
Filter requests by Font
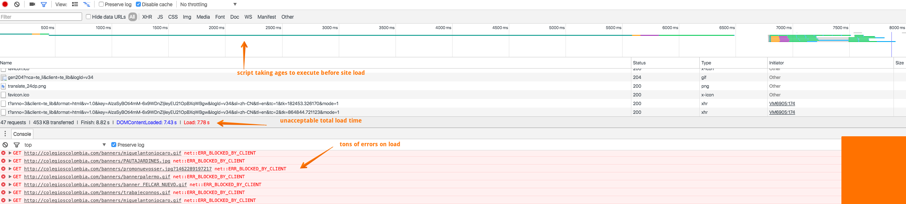click(220, 17)
